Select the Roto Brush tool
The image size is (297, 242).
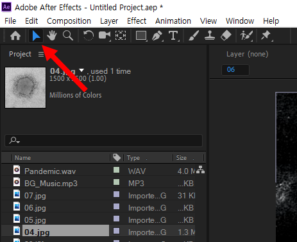coord(246,36)
